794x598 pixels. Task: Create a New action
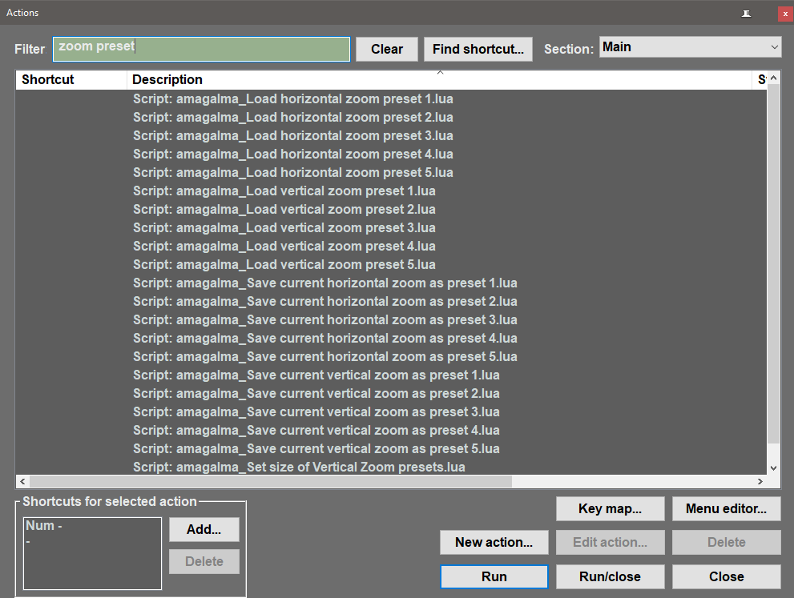coord(494,542)
